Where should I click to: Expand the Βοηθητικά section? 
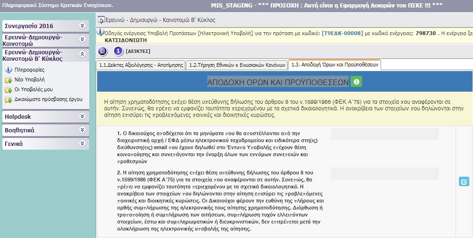[83, 130]
